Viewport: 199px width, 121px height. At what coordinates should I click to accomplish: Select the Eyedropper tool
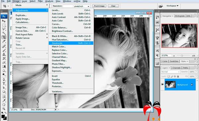pyautogui.click(x=4, y=101)
